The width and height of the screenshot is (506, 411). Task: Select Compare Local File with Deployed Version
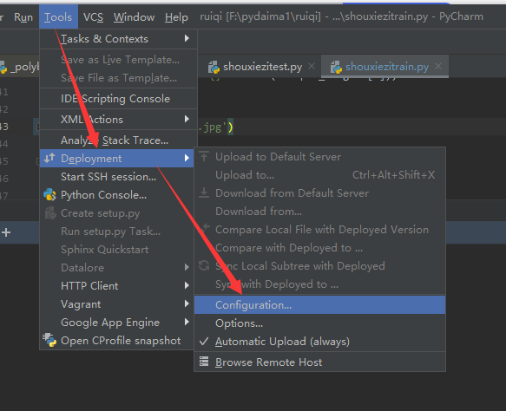pos(319,230)
